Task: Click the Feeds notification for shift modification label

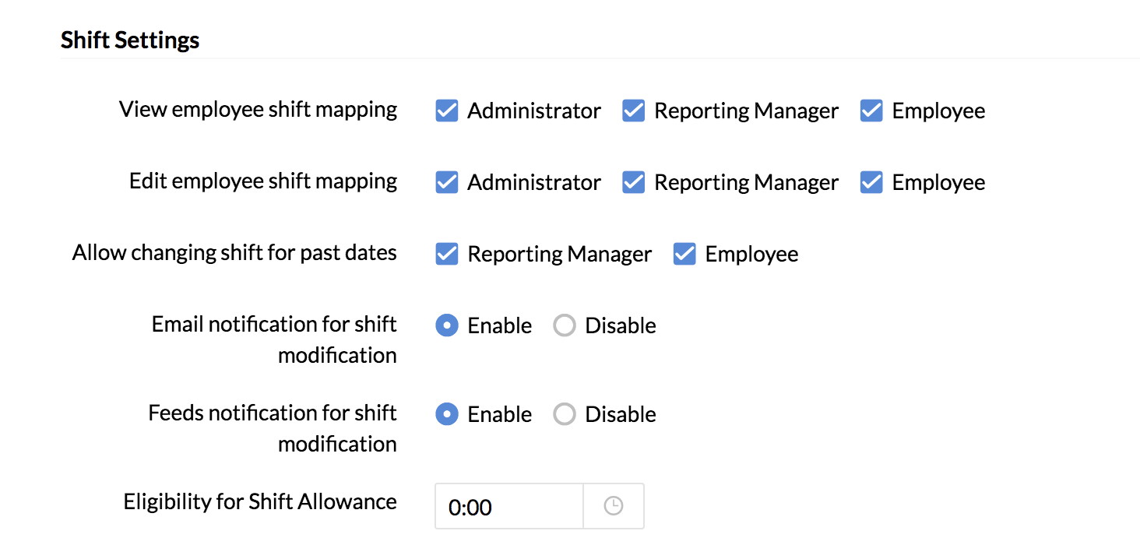Action: point(273,428)
